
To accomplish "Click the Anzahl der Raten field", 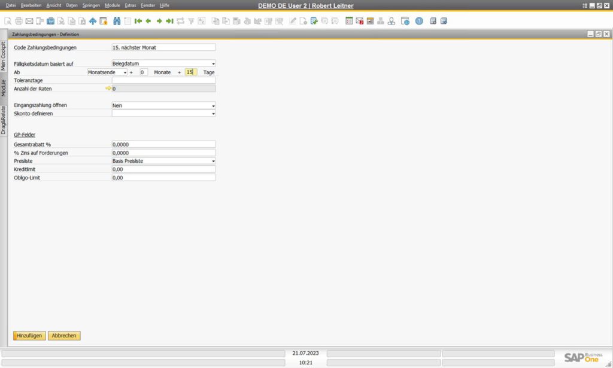I will pyautogui.click(x=163, y=89).
